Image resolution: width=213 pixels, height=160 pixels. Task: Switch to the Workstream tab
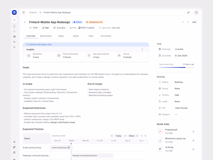(46, 36)
